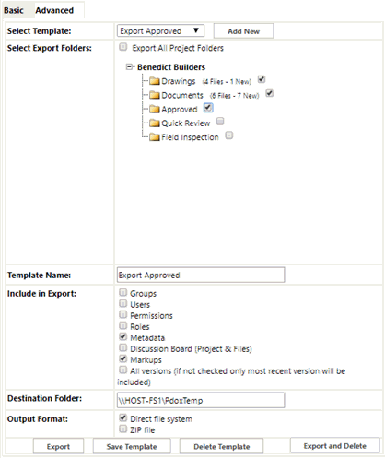This screenshot has height=458, width=385.
Task: Click the Field Inspection folder icon
Action: [155, 137]
